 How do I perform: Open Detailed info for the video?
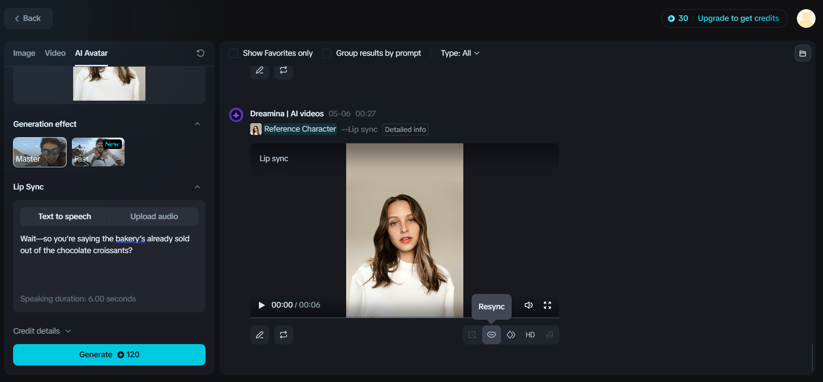coord(405,129)
